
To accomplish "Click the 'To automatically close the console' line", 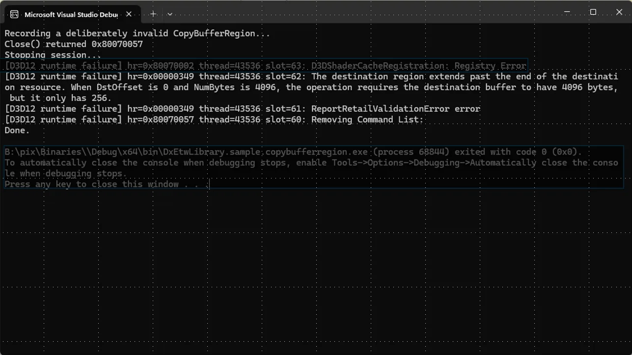I will [311, 168].
